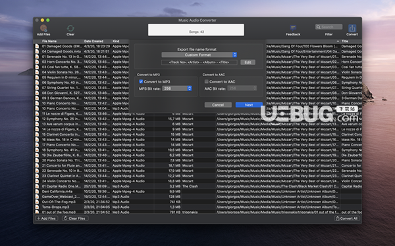Select GameOver_Webcast file name

point(61,197)
